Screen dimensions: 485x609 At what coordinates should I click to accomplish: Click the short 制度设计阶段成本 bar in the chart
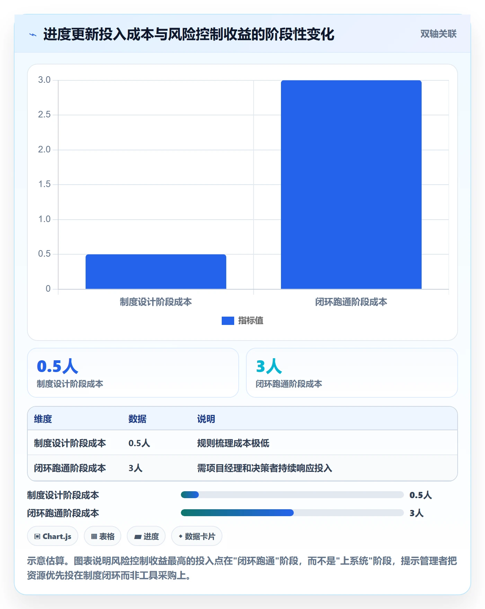[x=156, y=272]
